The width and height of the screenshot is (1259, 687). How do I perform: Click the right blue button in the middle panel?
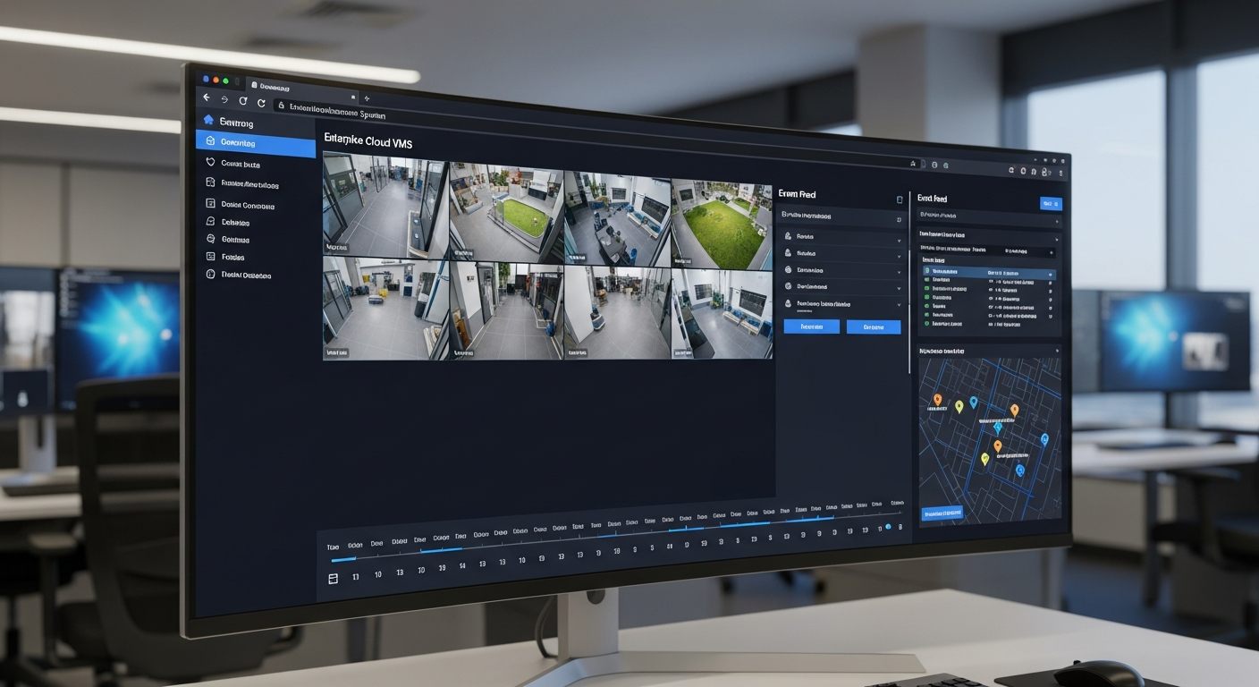[873, 327]
